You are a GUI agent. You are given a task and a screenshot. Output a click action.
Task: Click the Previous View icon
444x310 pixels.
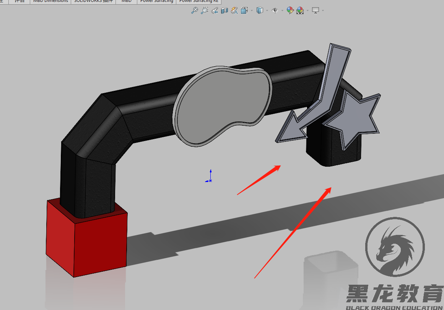pyautogui.click(x=214, y=10)
